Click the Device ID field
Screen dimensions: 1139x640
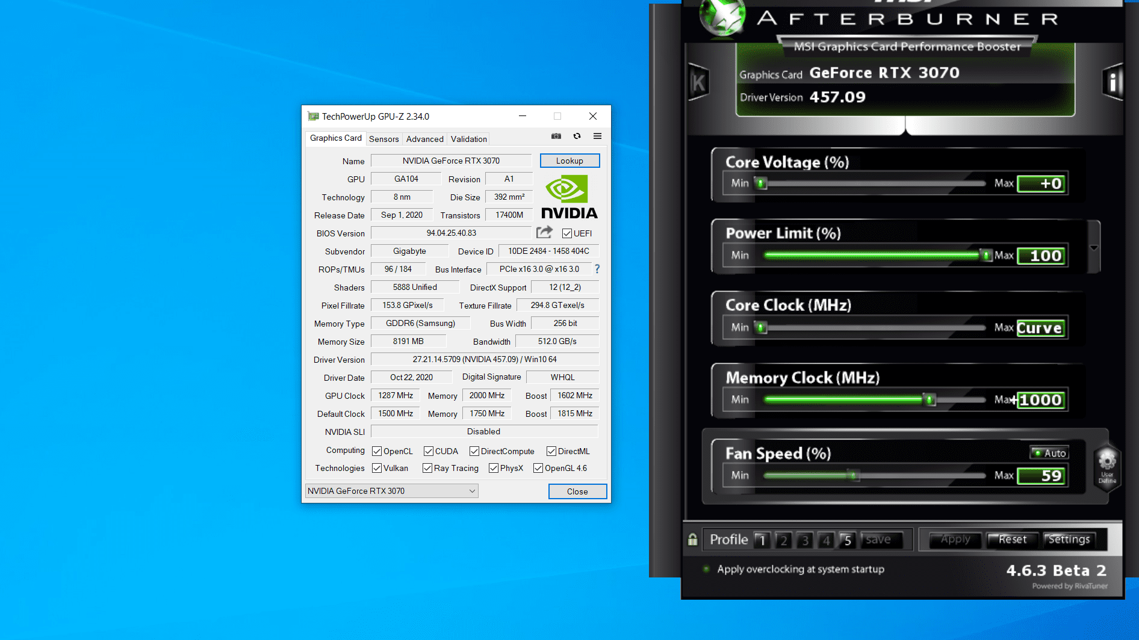548,251
